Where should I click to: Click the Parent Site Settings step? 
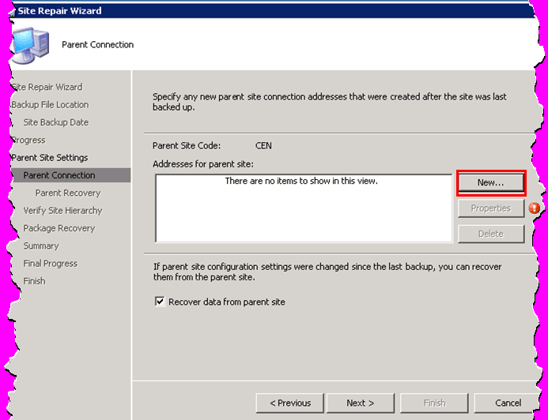click(49, 158)
